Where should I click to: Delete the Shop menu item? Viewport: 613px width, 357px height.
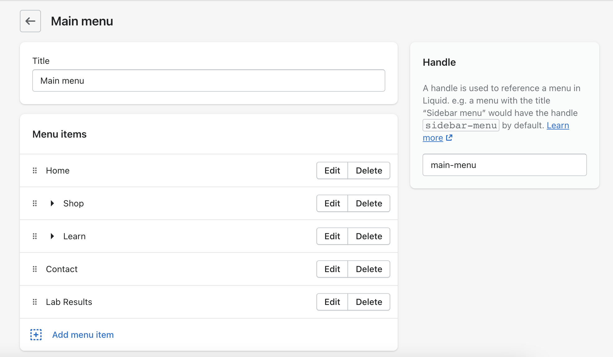click(x=369, y=203)
